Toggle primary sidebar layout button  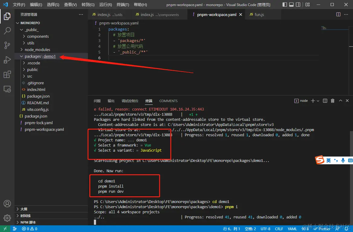coord(285,5)
